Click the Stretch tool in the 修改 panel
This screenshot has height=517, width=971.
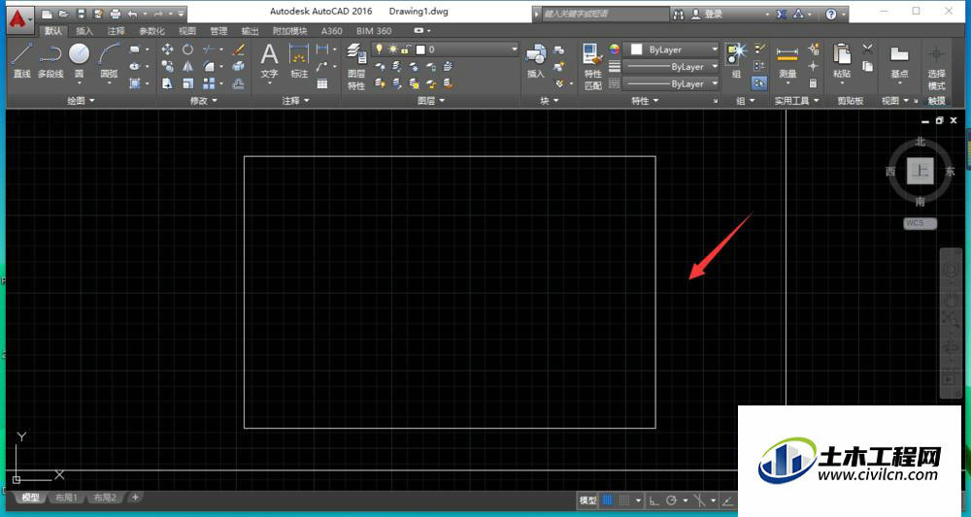point(167,82)
